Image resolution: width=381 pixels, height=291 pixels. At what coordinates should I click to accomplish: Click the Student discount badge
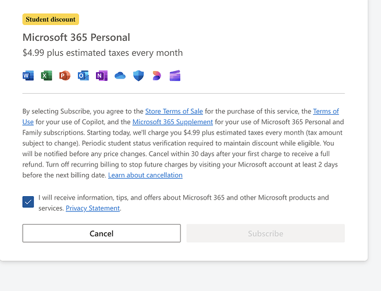click(51, 19)
